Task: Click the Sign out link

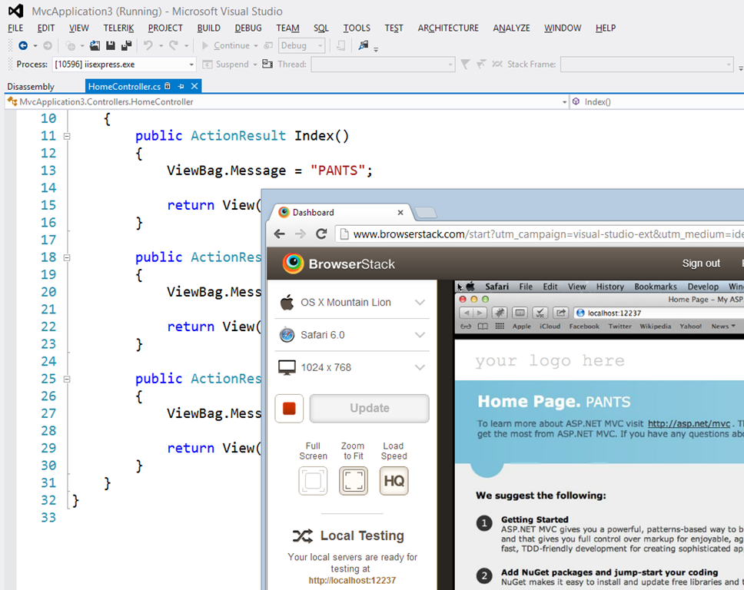Action: click(701, 264)
